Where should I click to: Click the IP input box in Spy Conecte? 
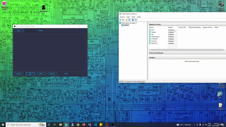[30, 31]
